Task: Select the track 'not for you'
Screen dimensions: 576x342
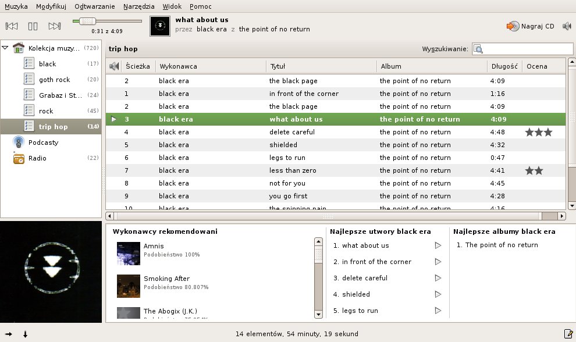Action: (335, 183)
